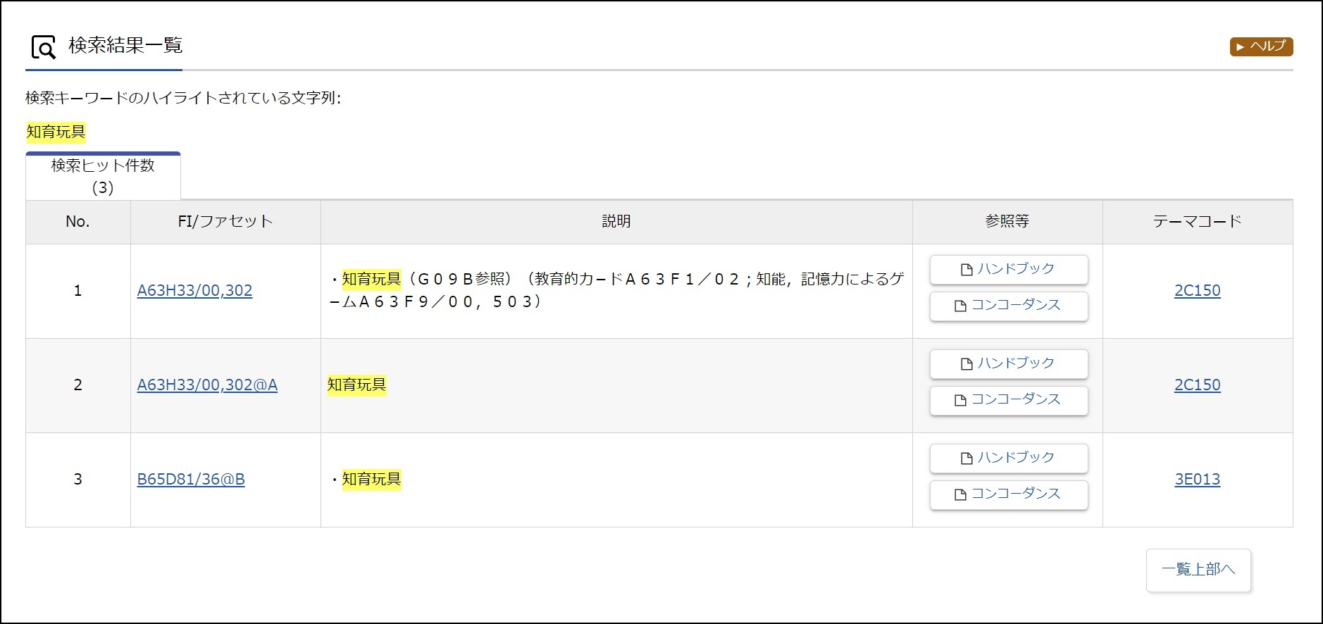Open コンコーダンス for row 1

[x=1008, y=306]
